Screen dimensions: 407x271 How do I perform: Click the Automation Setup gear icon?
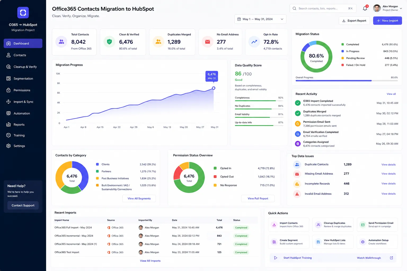(x=362, y=242)
